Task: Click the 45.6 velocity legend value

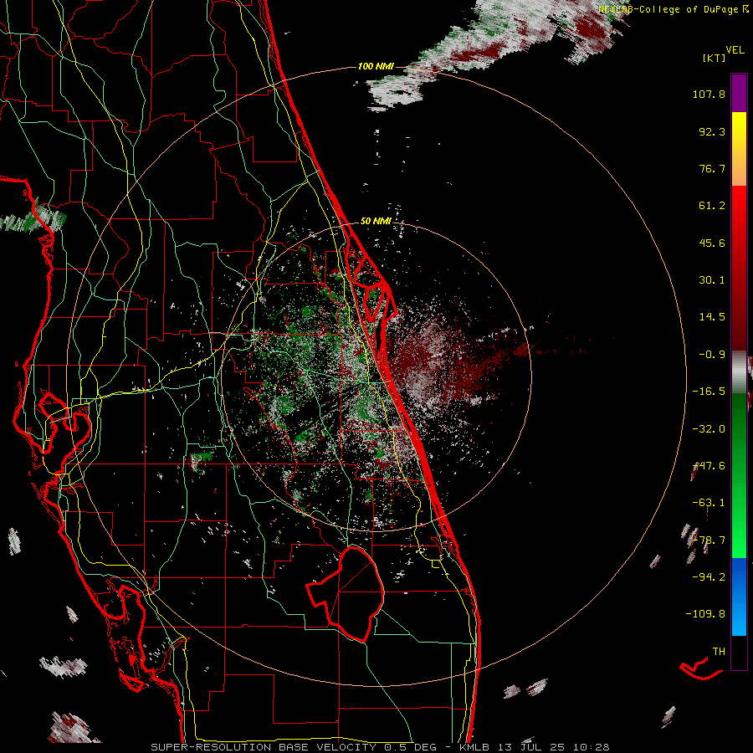Action: click(x=712, y=243)
